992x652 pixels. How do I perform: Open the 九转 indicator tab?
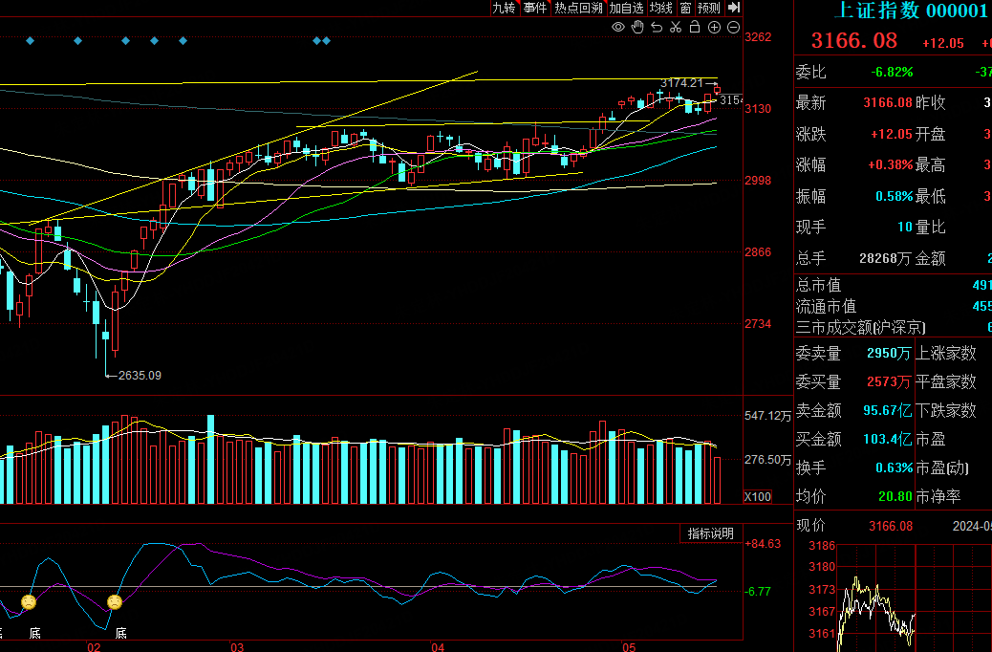(x=504, y=8)
